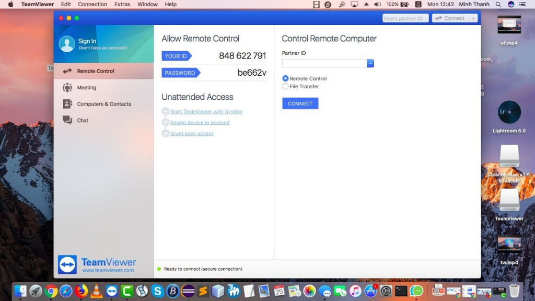
Task: Click the Sign In profile avatar
Action: [x=67, y=44]
